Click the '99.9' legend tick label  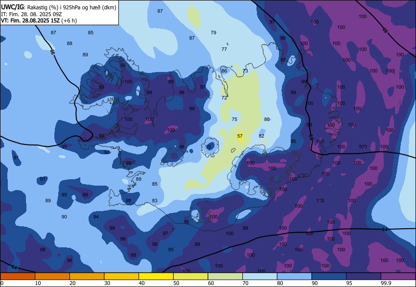[385, 283]
